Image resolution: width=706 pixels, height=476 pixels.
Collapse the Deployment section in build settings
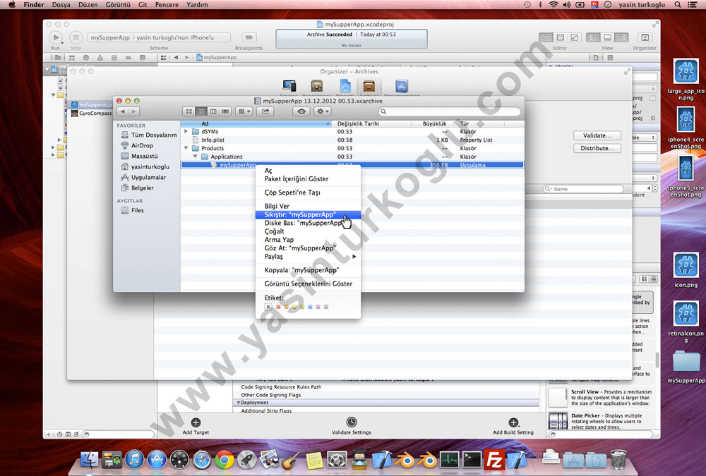tap(239, 403)
